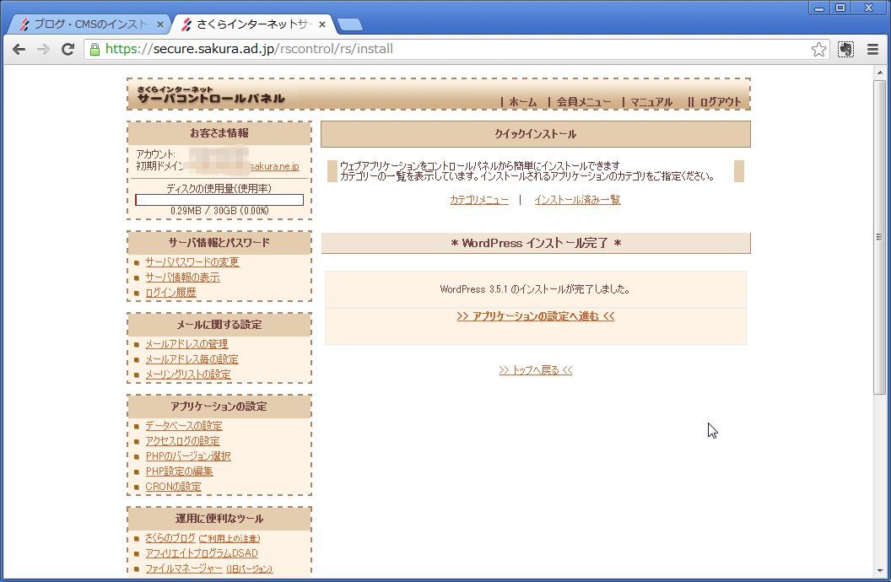Click the scrollbar up arrow
This screenshot has width=891, height=582.
(x=880, y=72)
